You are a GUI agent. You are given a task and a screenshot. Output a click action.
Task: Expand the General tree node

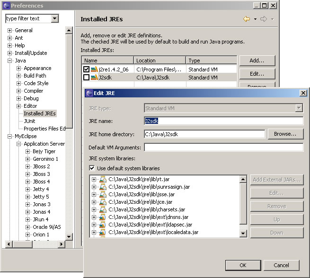[x=9, y=30]
